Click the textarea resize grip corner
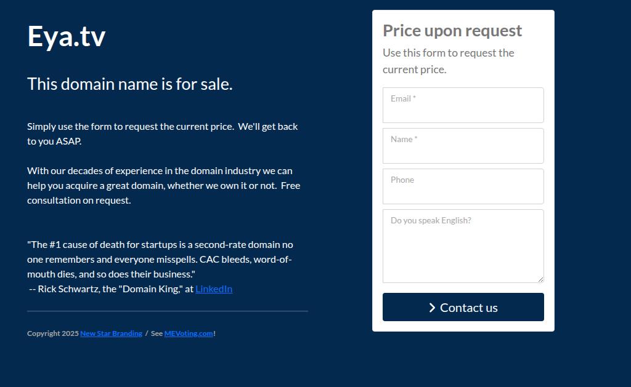The height and width of the screenshot is (387, 631). click(x=540, y=279)
